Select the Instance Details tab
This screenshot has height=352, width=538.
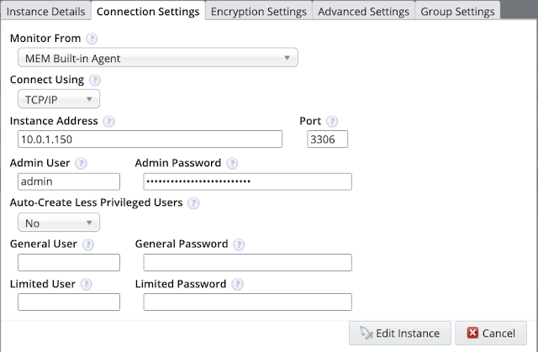pyautogui.click(x=46, y=12)
